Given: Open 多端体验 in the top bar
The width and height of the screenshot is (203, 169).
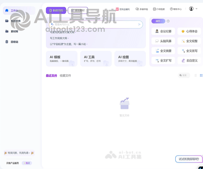Looking at the screenshot, I should 142,9.
